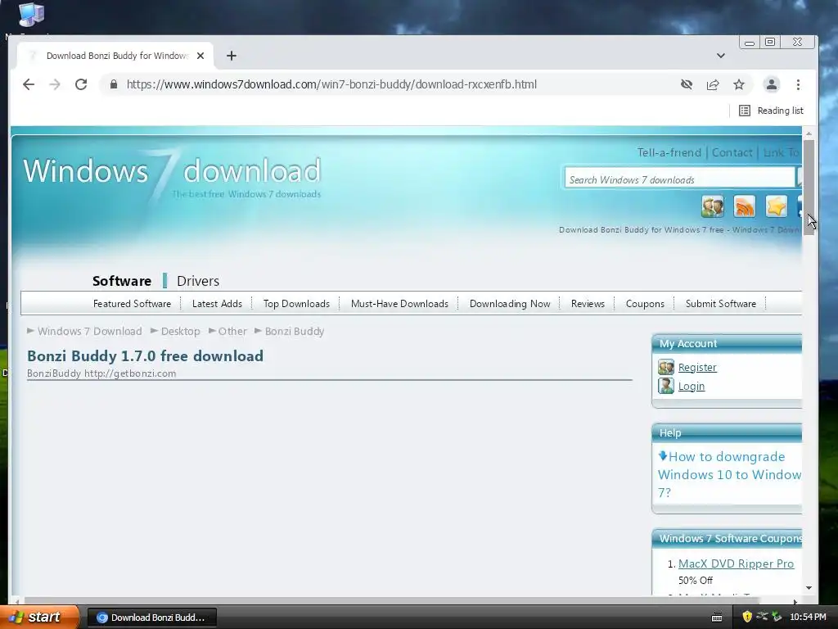Viewport: 838px width, 629px height.
Task: Open My Computer desktop icon
Action: click(x=32, y=15)
